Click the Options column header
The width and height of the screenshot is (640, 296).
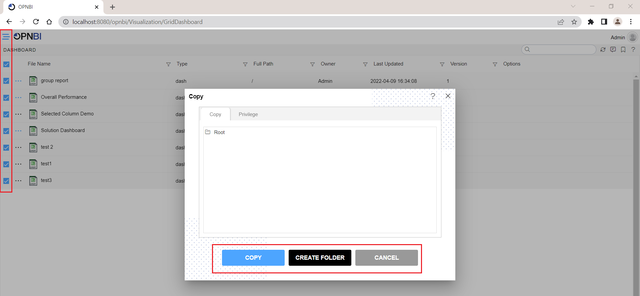pyautogui.click(x=512, y=64)
